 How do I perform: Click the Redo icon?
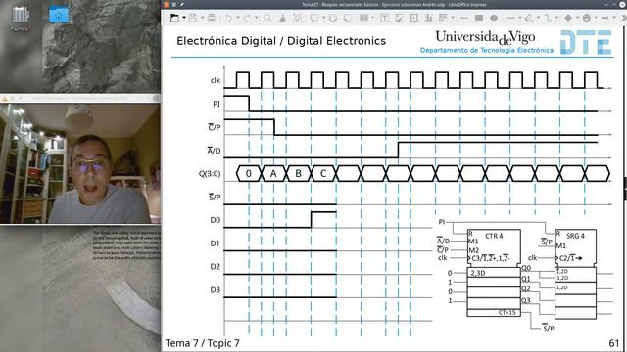click(x=247, y=18)
